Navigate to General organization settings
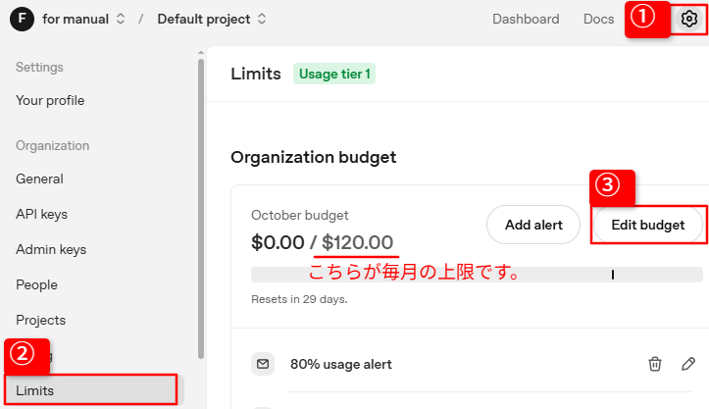 [x=39, y=179]
